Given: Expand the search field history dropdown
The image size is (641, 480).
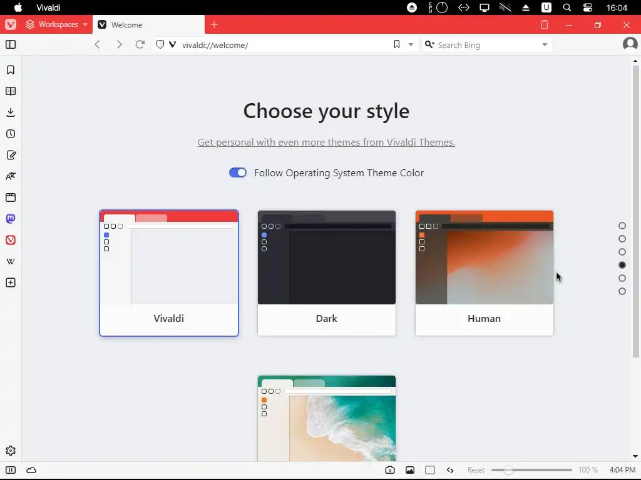Looking at the screenshot, I should tap(545, 45).
